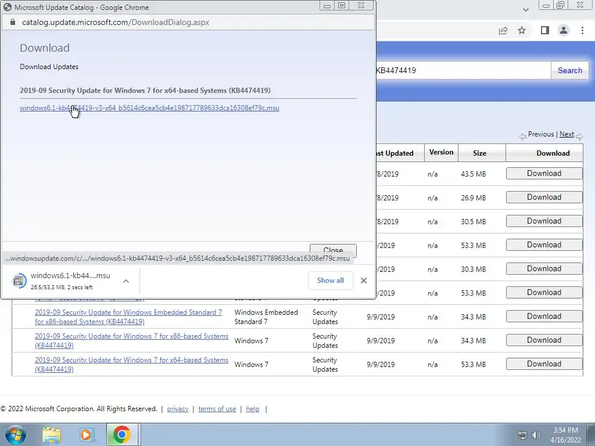Show all downloads
Image resolution: width=595 pixels, height=446 pixels.
click(331, 280)
